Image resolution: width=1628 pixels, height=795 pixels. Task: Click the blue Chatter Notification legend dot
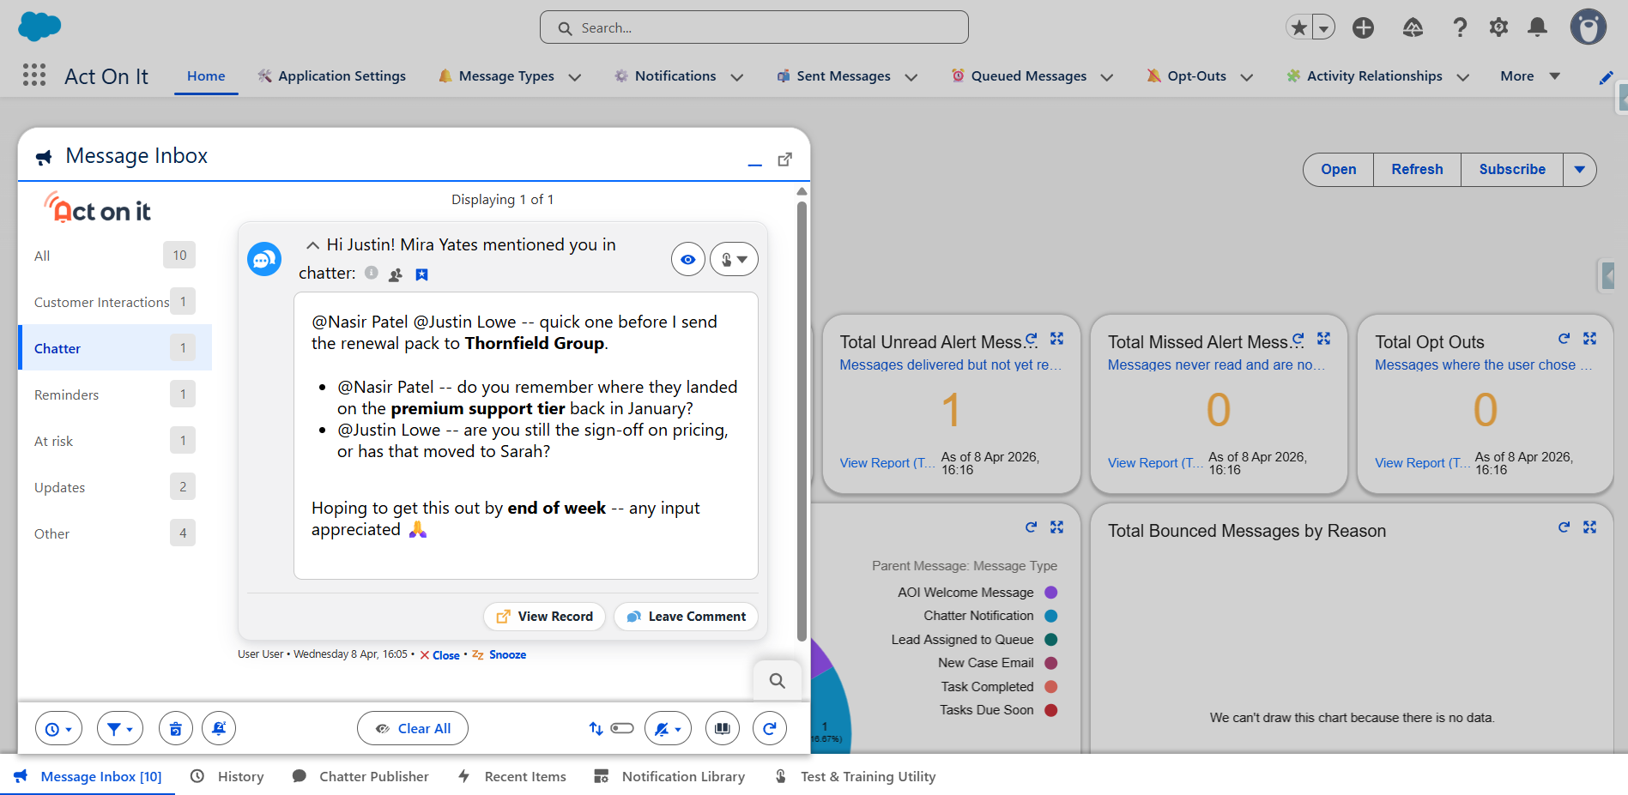pyautogui.click(x=1050, y=615)
